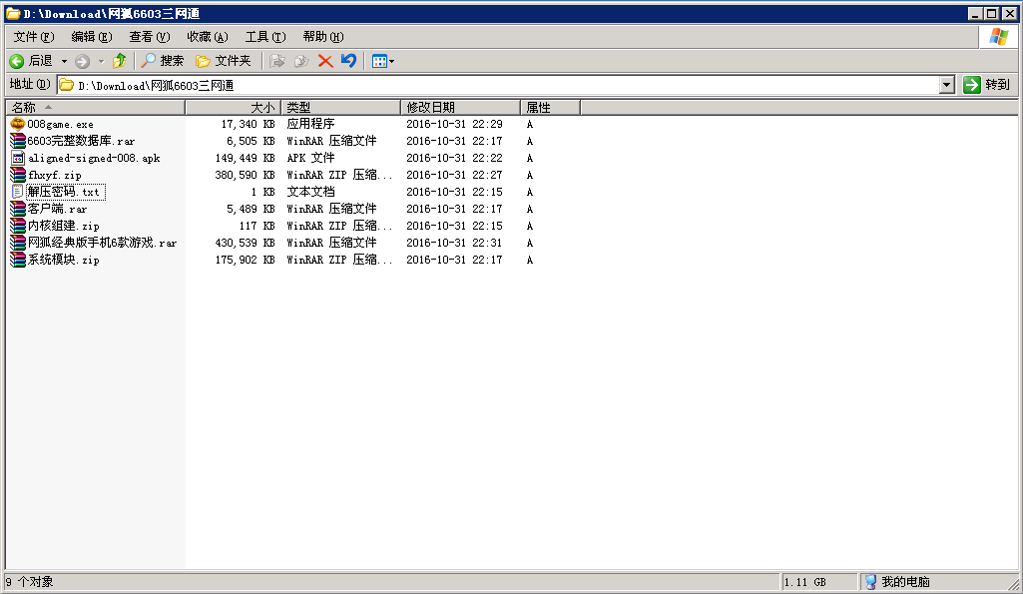Click the Back (后退) arrow button
The width and height of the screenshot is (1023, 594).
pyautogui.click(x=30, y=61)
